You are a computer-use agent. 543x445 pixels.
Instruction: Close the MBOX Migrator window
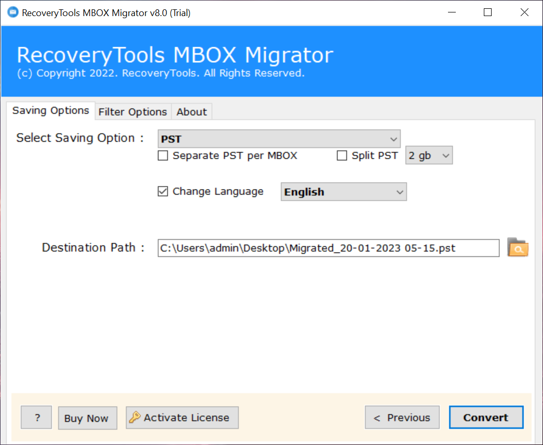[524, 12]
